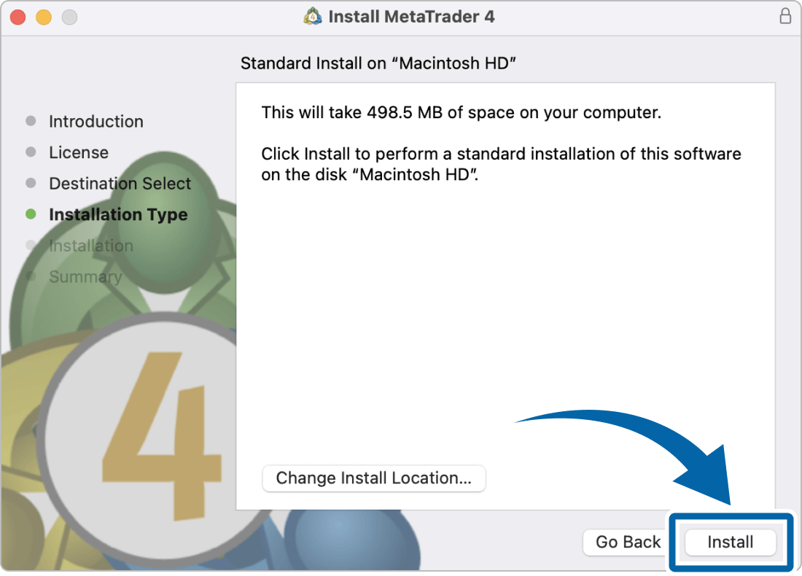Select the Destination Select step
This screenshot has height=576, width=802.
120,184
